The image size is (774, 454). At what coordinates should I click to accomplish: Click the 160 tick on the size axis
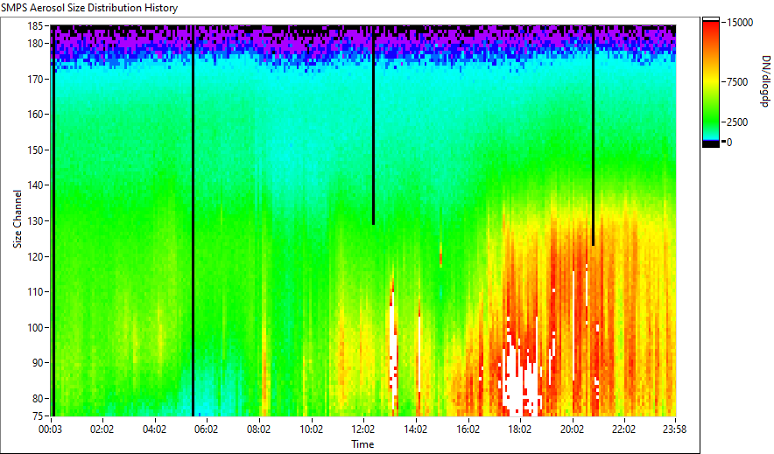(x=36, y=115)
